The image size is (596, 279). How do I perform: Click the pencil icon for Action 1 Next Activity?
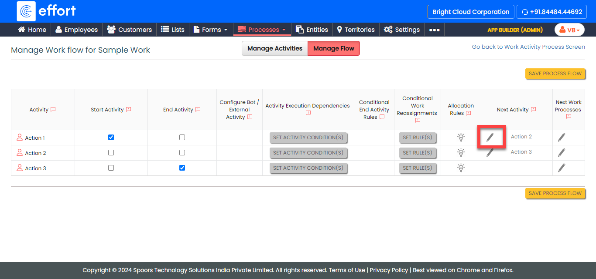490,138
